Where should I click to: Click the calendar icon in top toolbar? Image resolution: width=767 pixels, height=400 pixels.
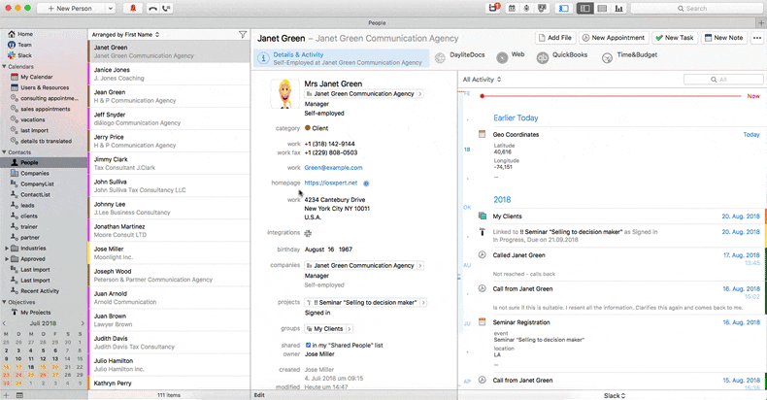(511, 9)
